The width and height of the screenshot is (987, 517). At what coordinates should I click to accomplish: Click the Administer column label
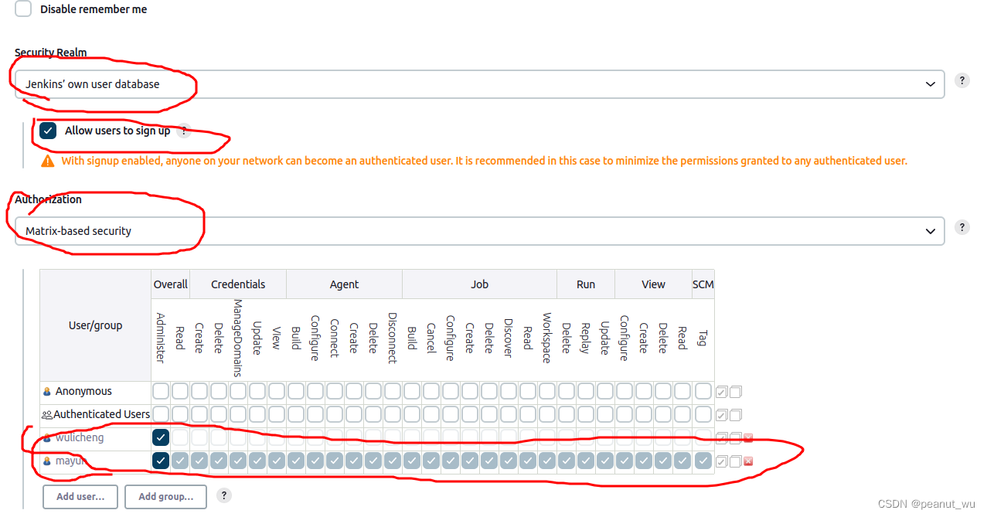[161, 338]
